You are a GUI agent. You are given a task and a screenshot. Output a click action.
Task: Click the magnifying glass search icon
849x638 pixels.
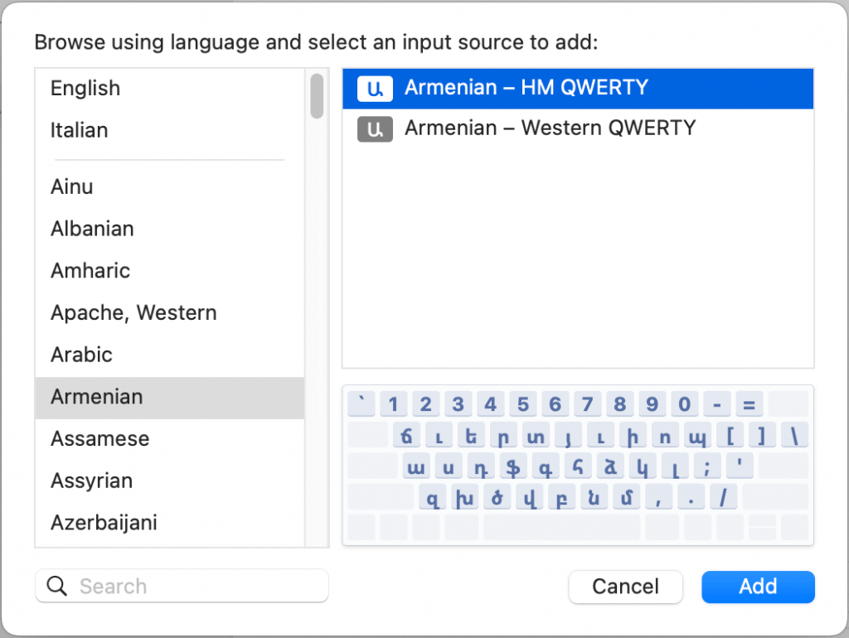[x=56, y=586]
